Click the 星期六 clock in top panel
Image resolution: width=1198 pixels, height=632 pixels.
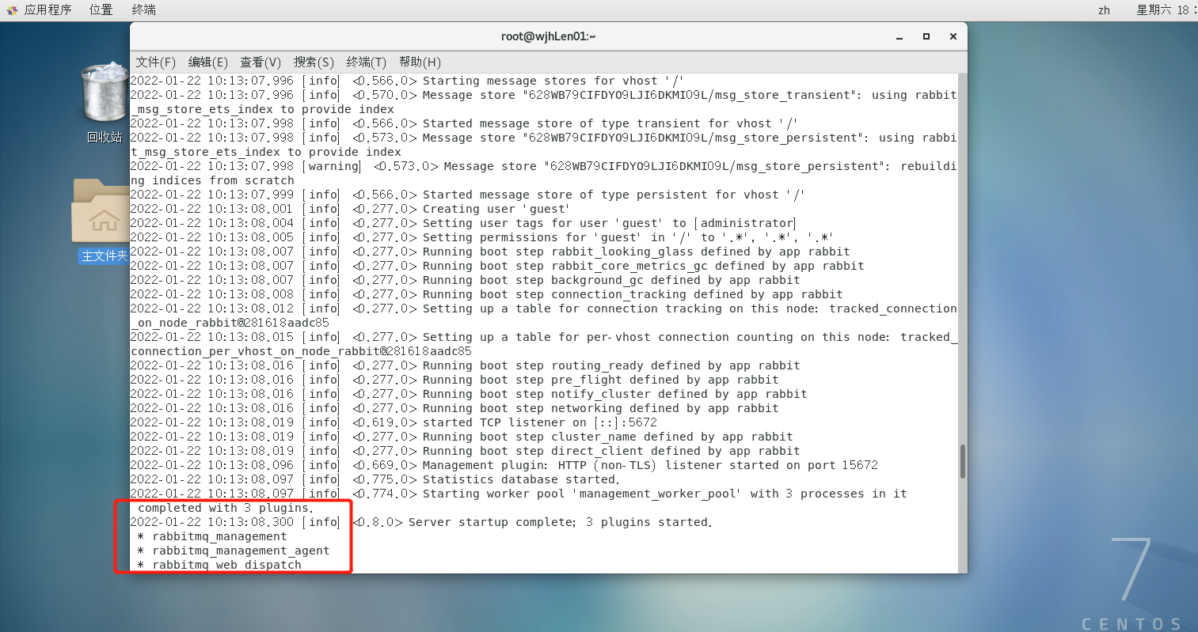click(1166, 9)
